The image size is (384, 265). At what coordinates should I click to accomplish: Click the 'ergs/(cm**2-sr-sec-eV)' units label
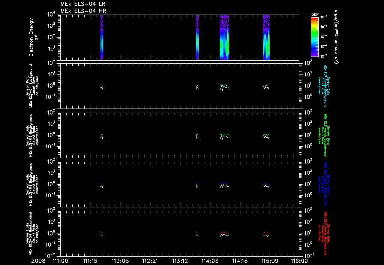[x=336, y=37]
